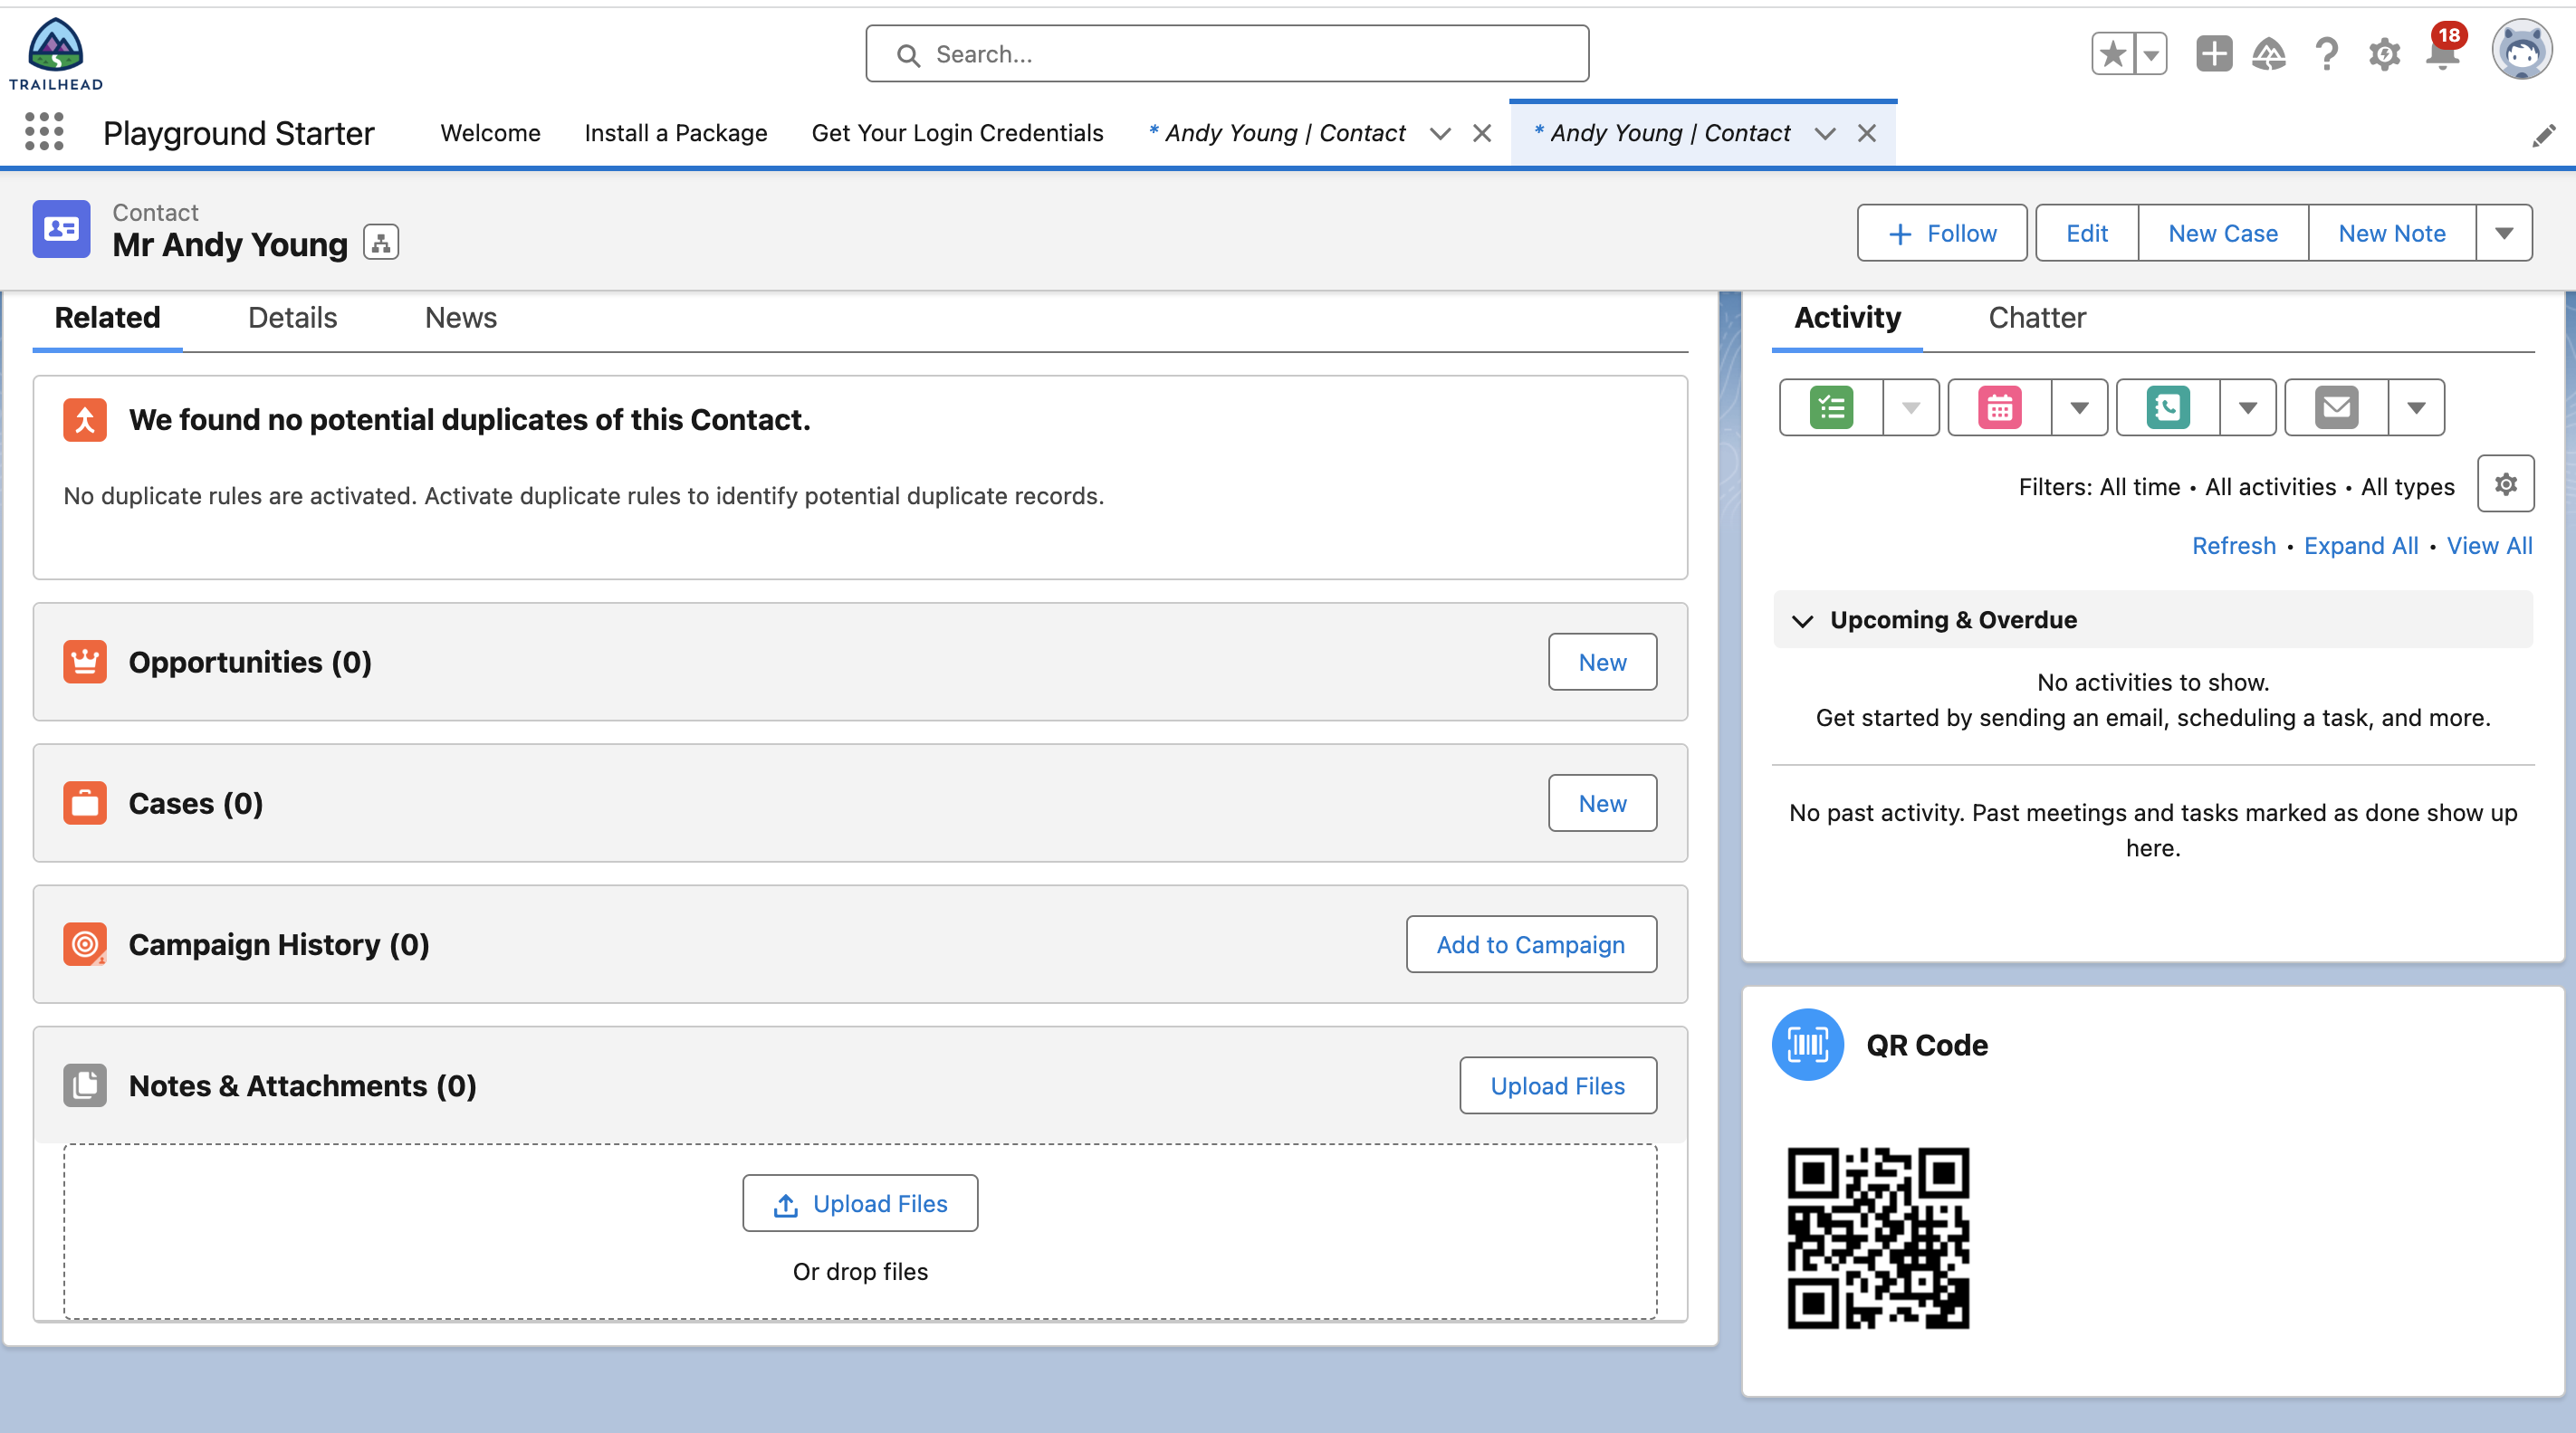The height and width of the screenshot is (1433, 2576).
Task: Click the QR code image
Action: pos(1878,1238)
